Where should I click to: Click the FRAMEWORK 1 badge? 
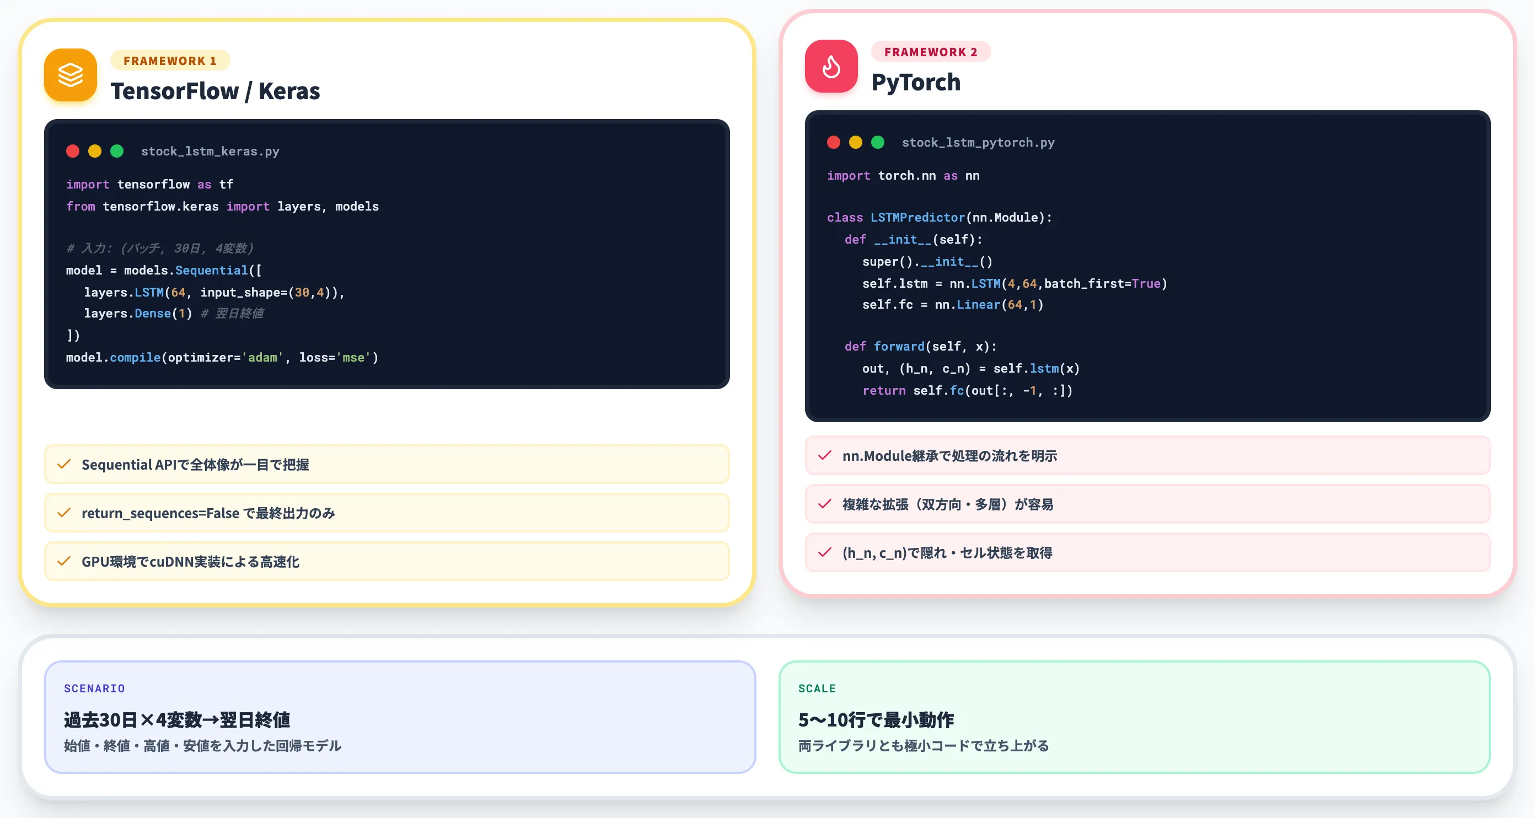coord(170,61)
